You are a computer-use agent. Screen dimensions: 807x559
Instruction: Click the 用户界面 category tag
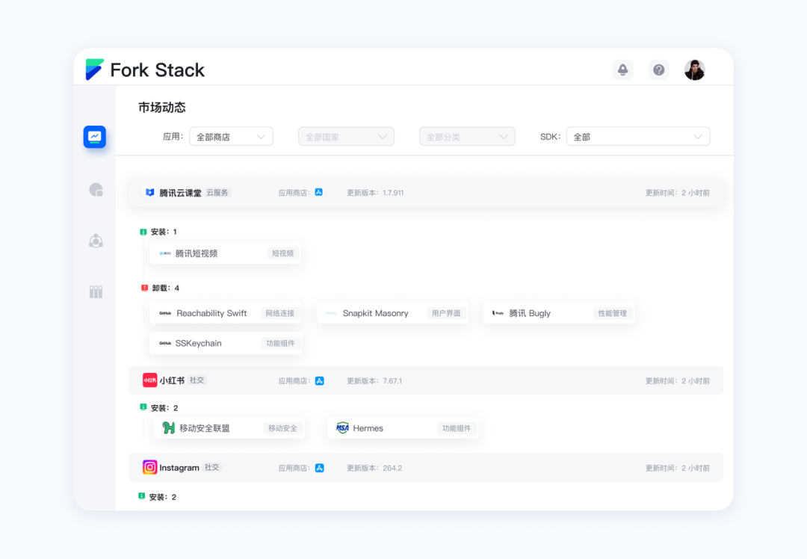tap(446, 313)
